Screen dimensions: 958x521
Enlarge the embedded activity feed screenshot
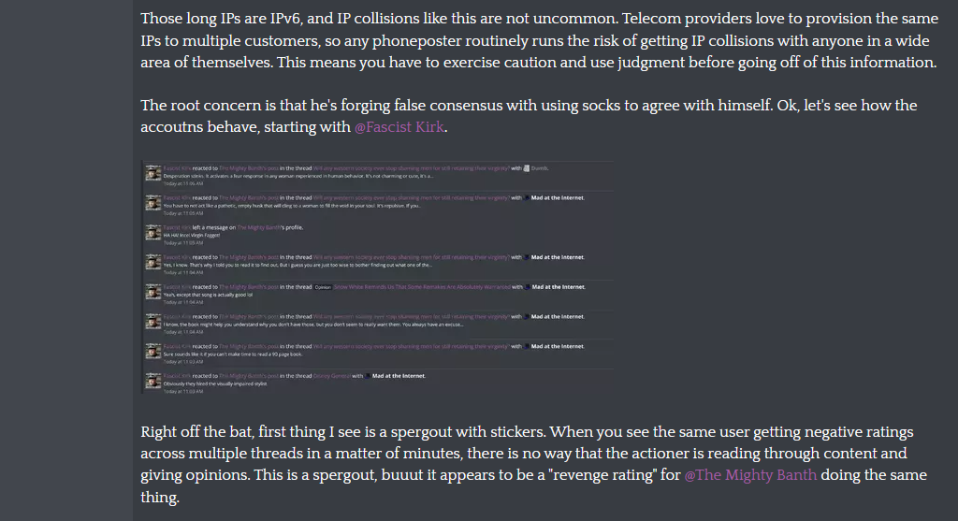pos(378,277)
